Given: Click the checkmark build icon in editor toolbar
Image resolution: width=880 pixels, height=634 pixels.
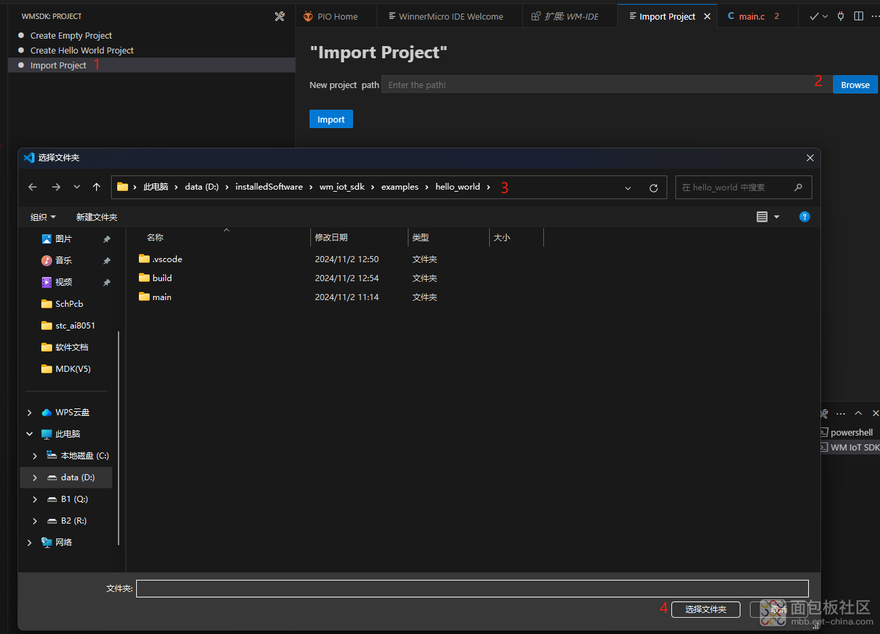Looking at the screenshot, I should coord(814,16).
